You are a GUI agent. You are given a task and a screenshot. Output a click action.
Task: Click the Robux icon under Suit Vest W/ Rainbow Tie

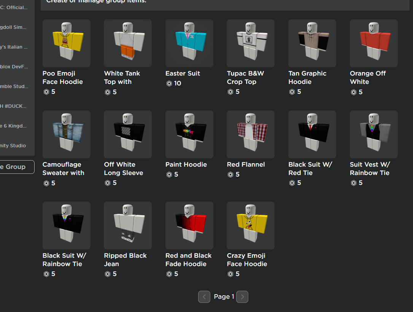click(x=353, y=183)
